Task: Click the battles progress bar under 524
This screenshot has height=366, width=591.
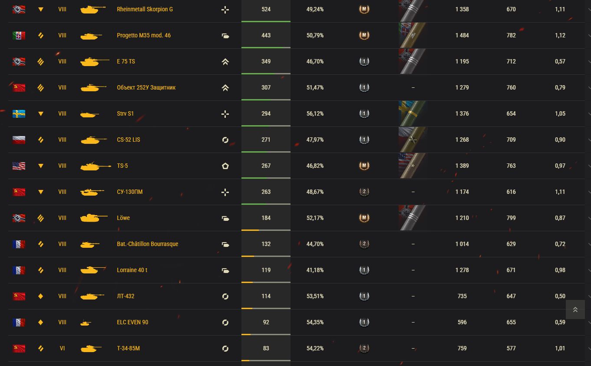Action: tap(266, 21)
